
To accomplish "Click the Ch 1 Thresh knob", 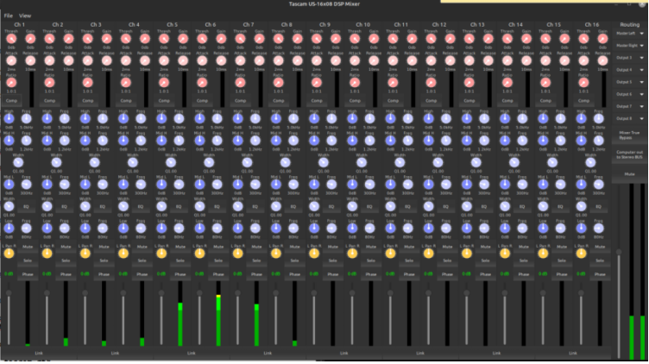I will [x=11, y=39].
